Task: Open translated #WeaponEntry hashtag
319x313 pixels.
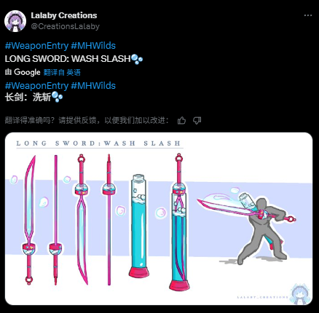Action: (x=36, y=86)
